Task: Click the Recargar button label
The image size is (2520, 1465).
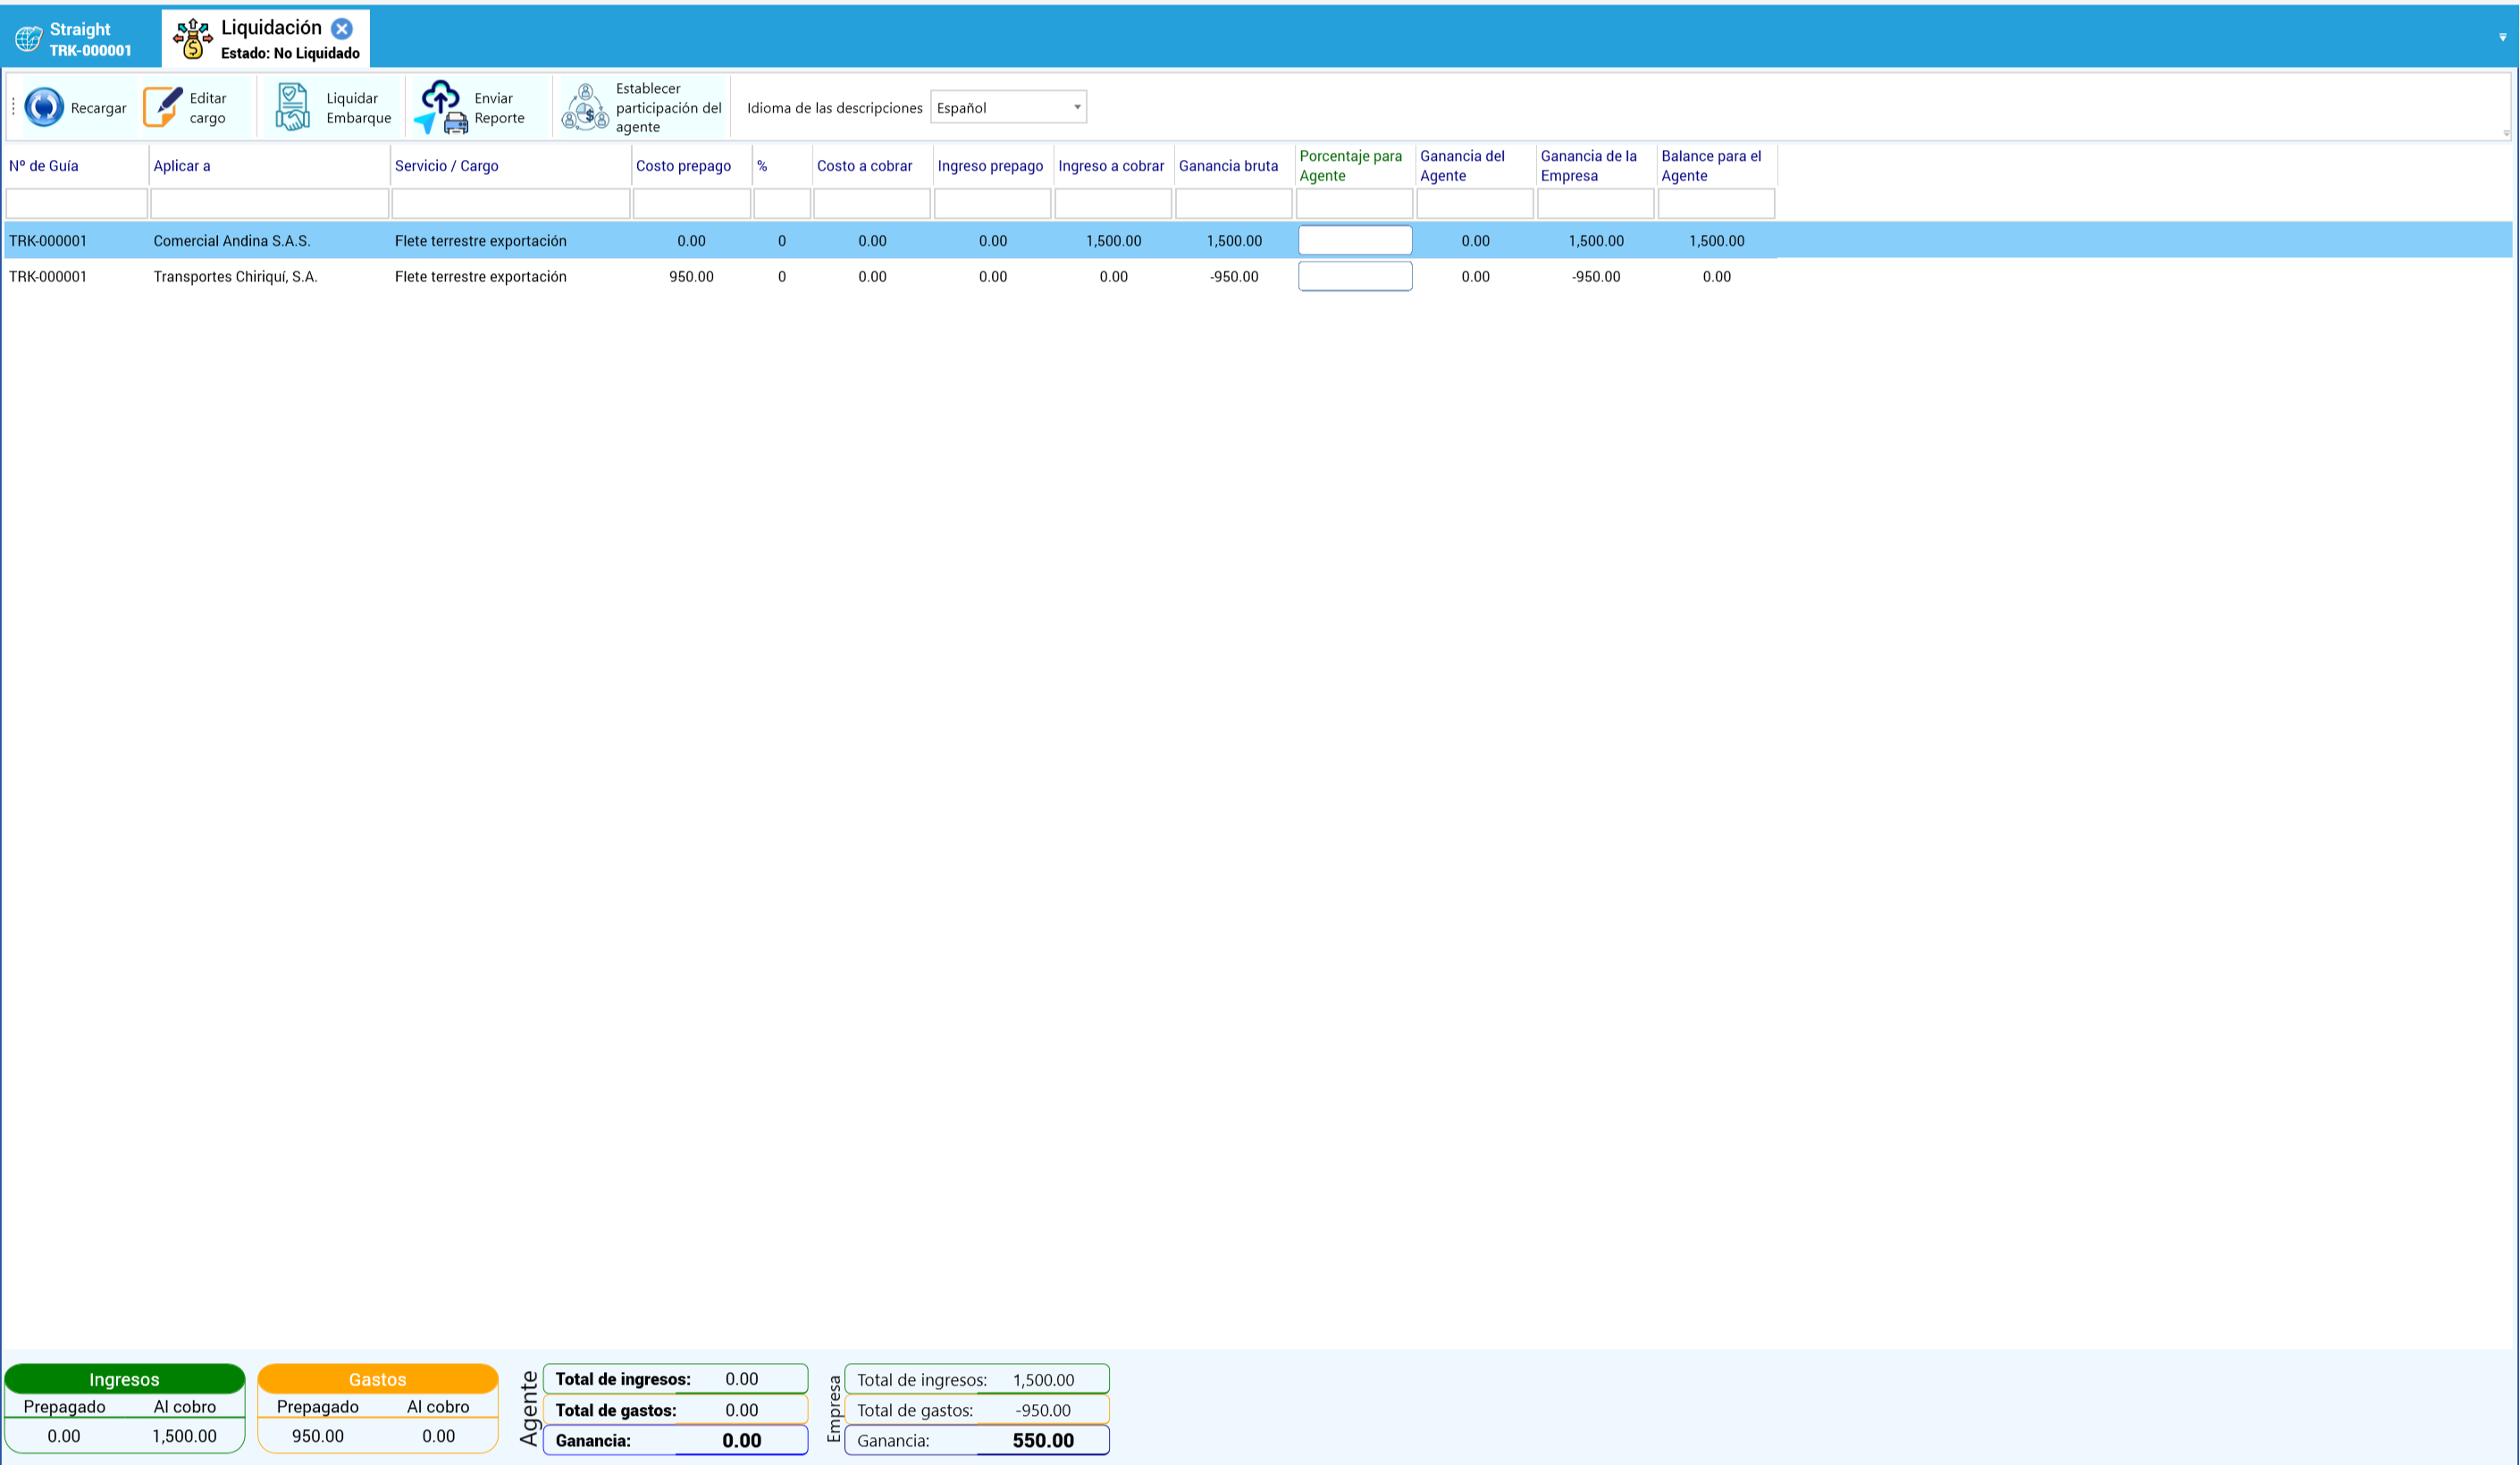Action: 98,108
